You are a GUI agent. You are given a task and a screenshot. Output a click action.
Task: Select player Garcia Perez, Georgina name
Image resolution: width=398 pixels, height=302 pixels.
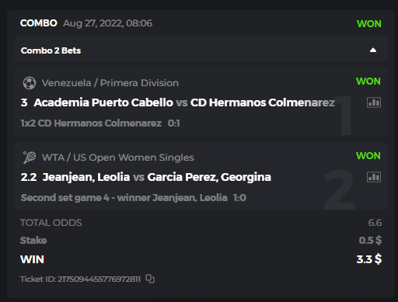(x=209, y=177)
